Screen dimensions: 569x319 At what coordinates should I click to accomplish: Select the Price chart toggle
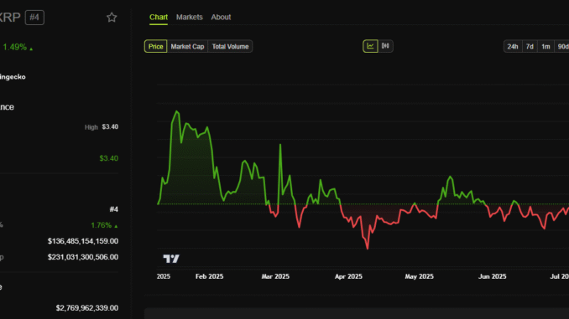(155, 46)
